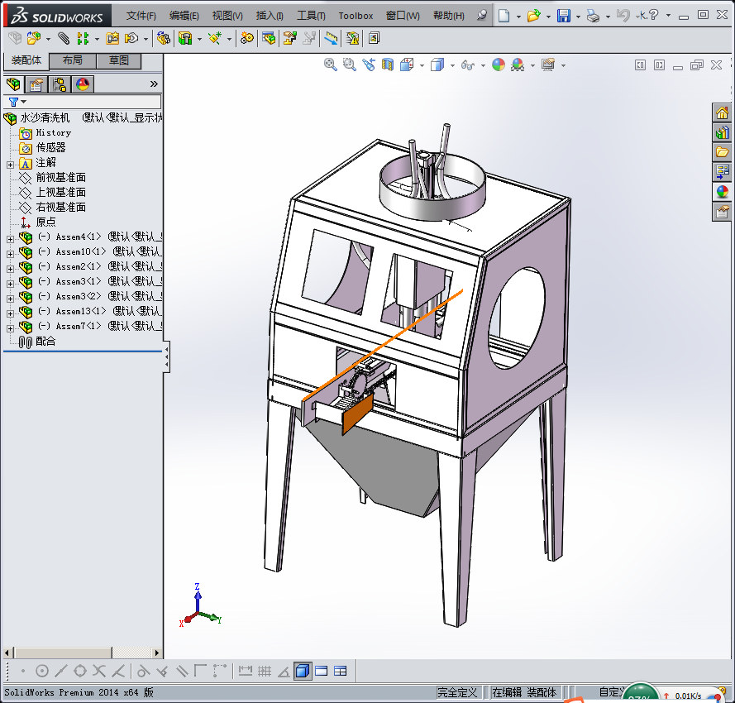Expand the 注解 annotations node
Image resolution: width=735 pixels, height=703 pixels.
[10, 165]
